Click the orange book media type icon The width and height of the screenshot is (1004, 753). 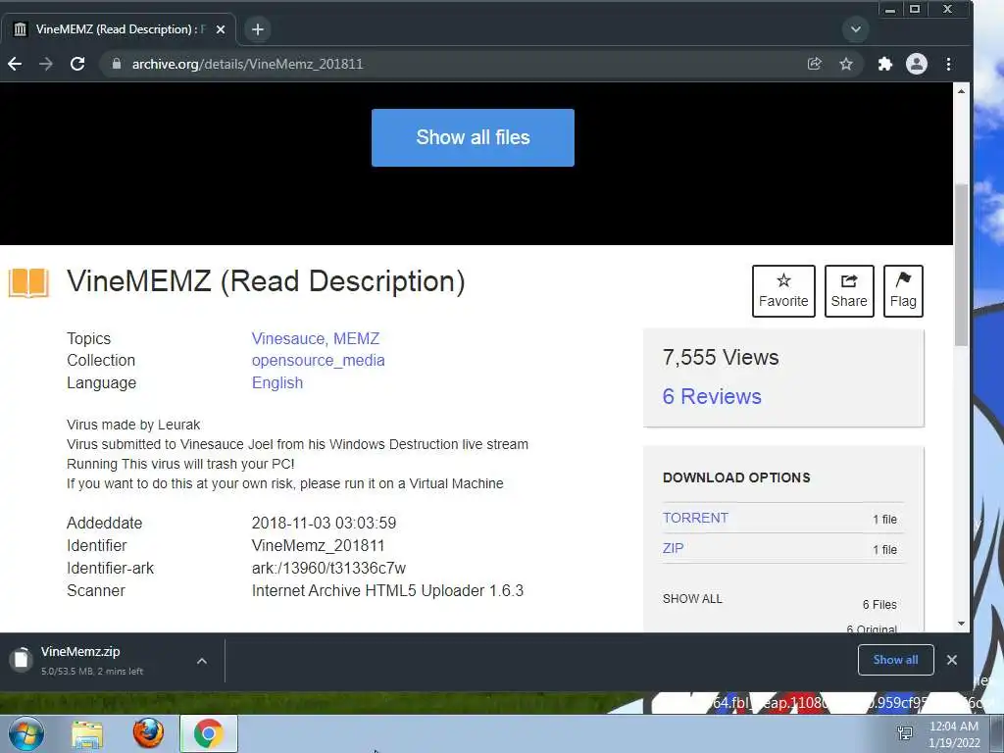click(x=28, y=282)
